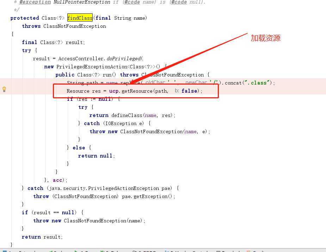The height and width of the screenshot is (252, 326).
Task: Click java.security.PrivilegedActionException in the catch clause
Action: coord(104,188)
